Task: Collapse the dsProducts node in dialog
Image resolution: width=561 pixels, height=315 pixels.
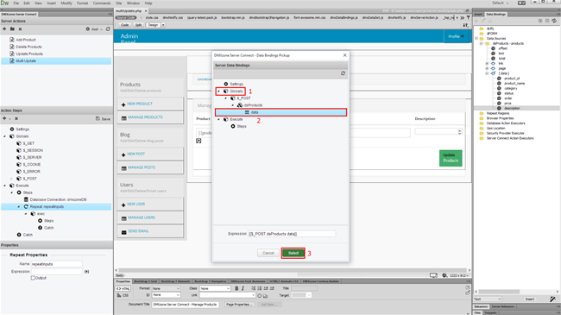Action: [233, 105]
